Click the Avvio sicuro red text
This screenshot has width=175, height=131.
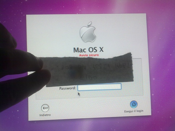pos(89,55)
